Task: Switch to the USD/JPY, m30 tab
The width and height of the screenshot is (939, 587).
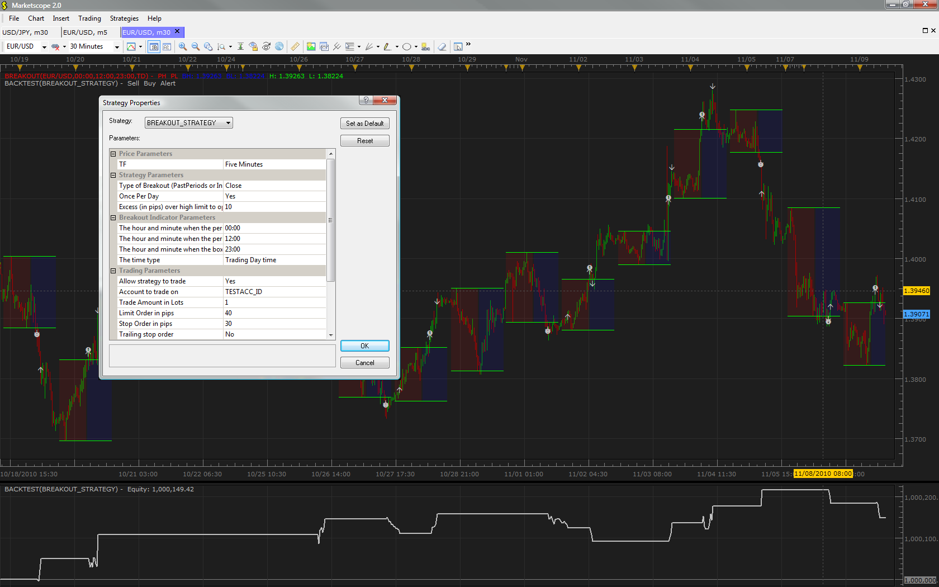Action: (x=26, y=32)
